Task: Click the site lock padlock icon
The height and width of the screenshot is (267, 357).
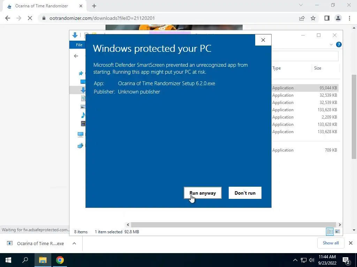Action: (x=44, y=18)
